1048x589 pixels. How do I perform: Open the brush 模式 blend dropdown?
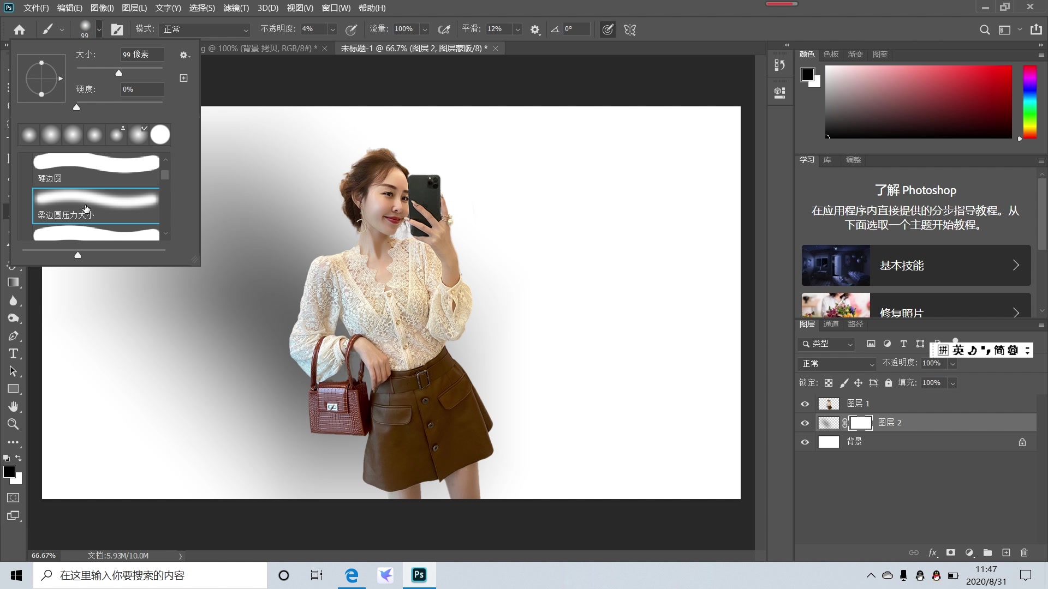206,29
